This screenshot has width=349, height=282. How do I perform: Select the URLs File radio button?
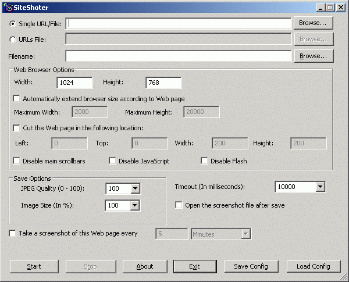(x=12, y=40)
